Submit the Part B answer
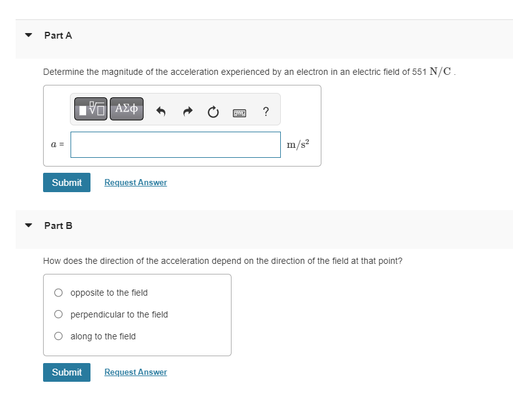The height and width of the screenshot is (393, 513). pyautogui.click(x=67, y=372)
